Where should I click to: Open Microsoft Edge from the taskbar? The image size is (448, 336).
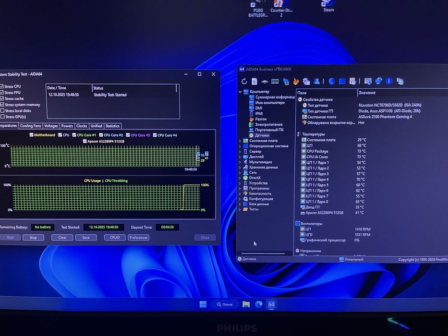(x=259, y=304)
